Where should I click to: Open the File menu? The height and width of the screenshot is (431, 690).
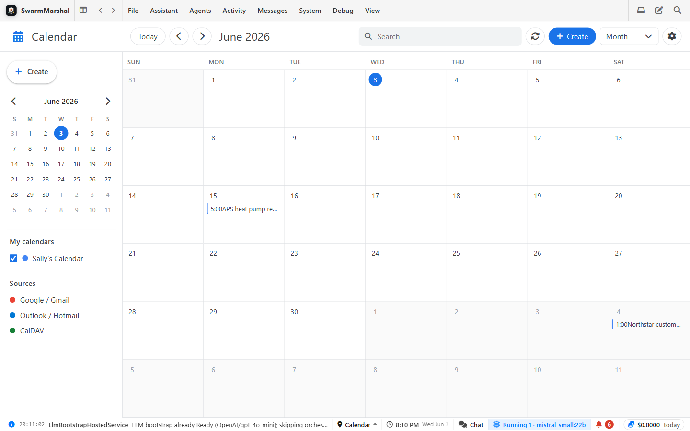[x=133, y=11]
